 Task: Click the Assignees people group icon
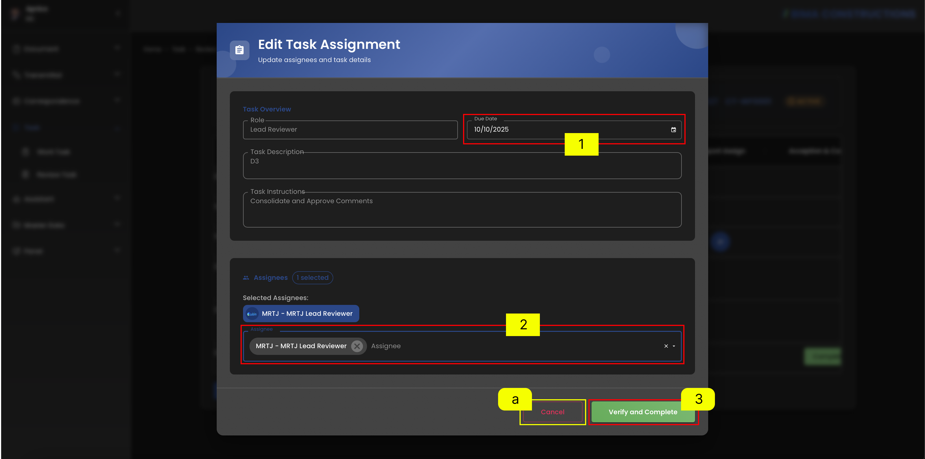coord(246,277)
